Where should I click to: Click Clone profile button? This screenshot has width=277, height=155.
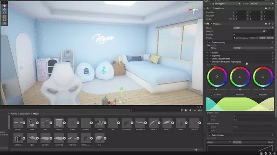coord(270,38)
